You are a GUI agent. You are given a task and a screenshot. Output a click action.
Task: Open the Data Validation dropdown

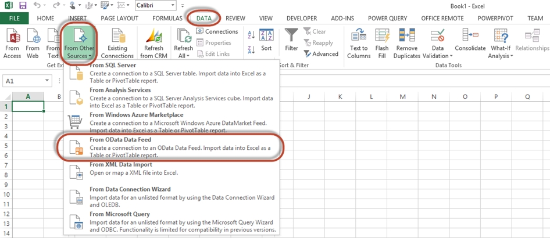tap(438, 43)
